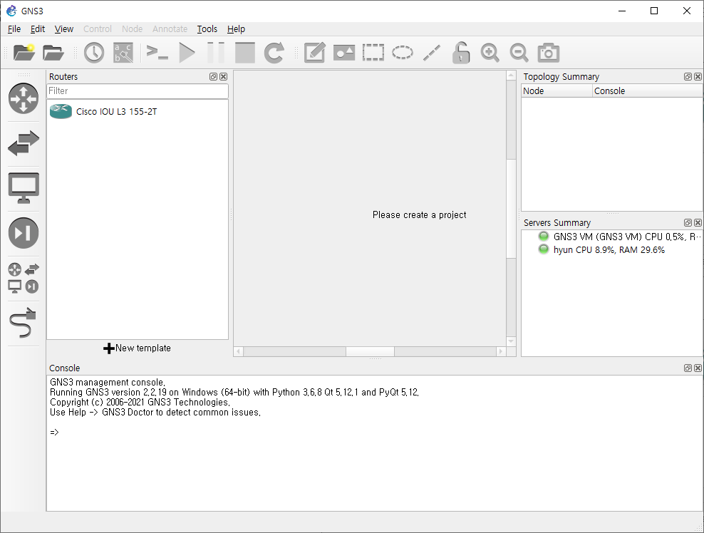The height and width of the screenshot is (533, 704).
Task: Select the Add a link cable icon
Action: (x=23, y=322)
